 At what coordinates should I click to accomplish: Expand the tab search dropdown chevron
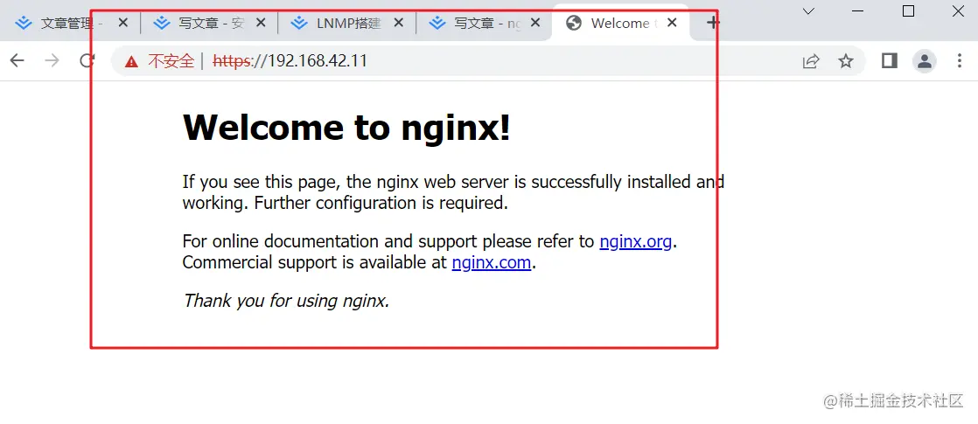(808, 11)
